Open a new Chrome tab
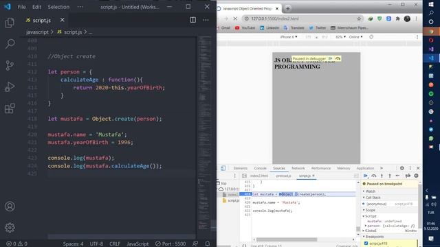The width and height of the screenshot is (440, 247). click(287, 9)
